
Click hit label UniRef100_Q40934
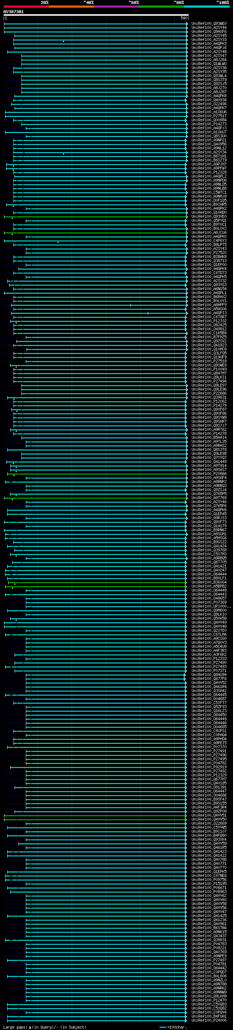pyautogui.click(x=209, y=100)
